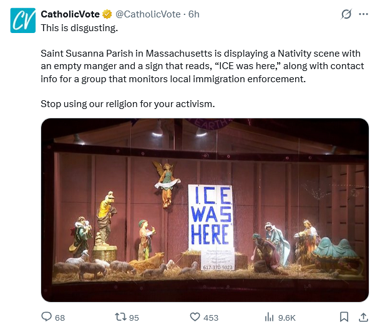Repost using the retweet arrows icon
Viewport: 380px width, 330px height.
(x=119, y=317)
